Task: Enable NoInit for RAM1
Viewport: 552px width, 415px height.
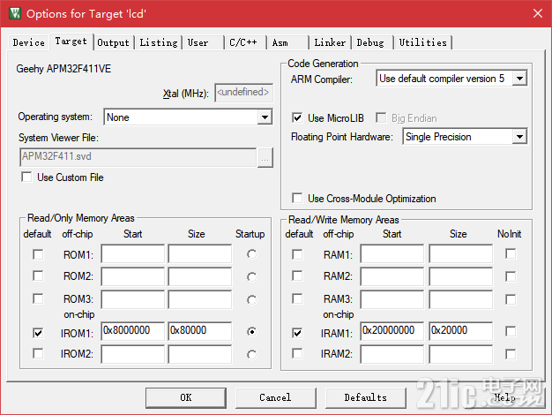Action: (511, 253)
